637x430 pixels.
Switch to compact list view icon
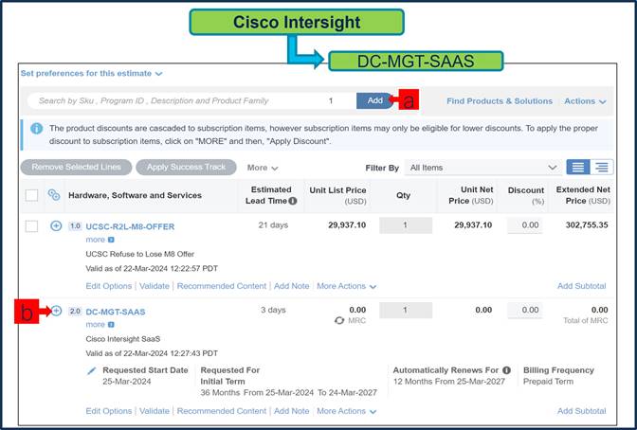click(x=578, y=168)
